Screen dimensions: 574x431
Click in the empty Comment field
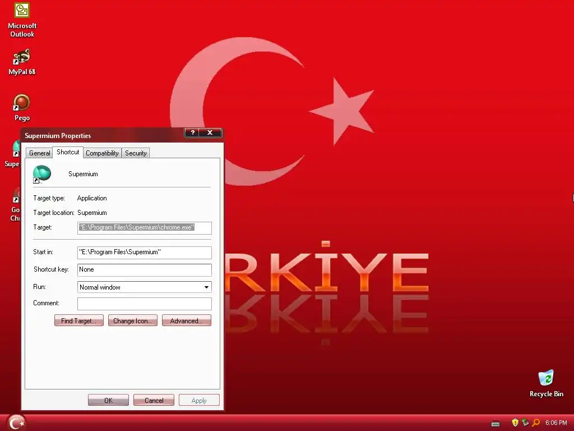(144, 304)
